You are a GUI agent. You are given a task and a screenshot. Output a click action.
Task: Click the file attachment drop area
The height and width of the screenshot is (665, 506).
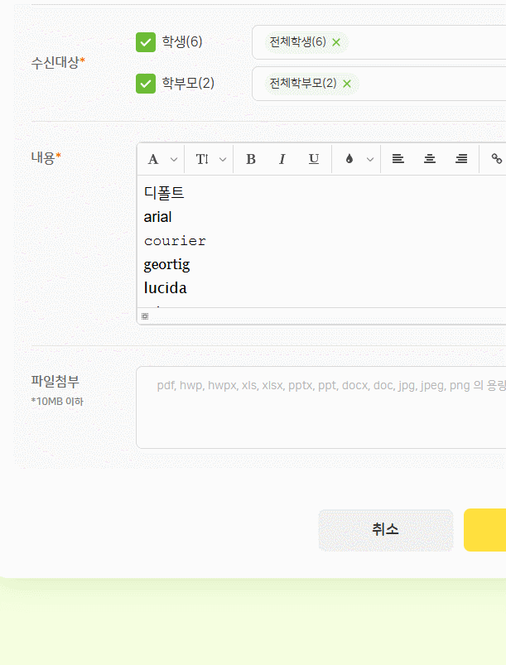point(321,407)
